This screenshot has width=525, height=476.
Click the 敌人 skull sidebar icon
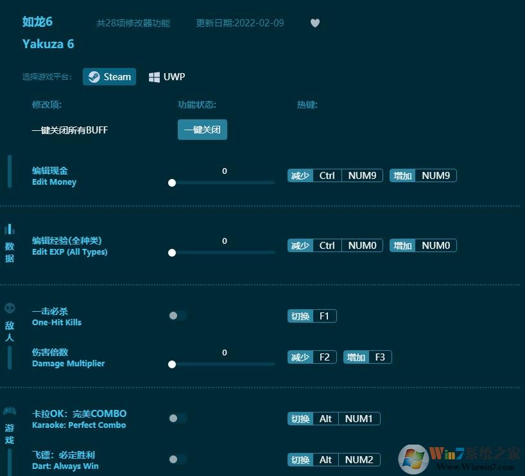[x=10, y=308]
